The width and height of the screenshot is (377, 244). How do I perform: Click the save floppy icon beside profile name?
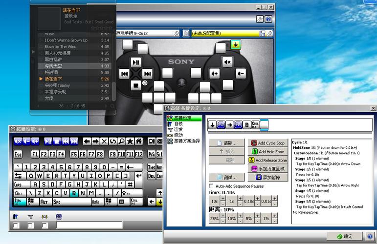(x=263, y=33)
